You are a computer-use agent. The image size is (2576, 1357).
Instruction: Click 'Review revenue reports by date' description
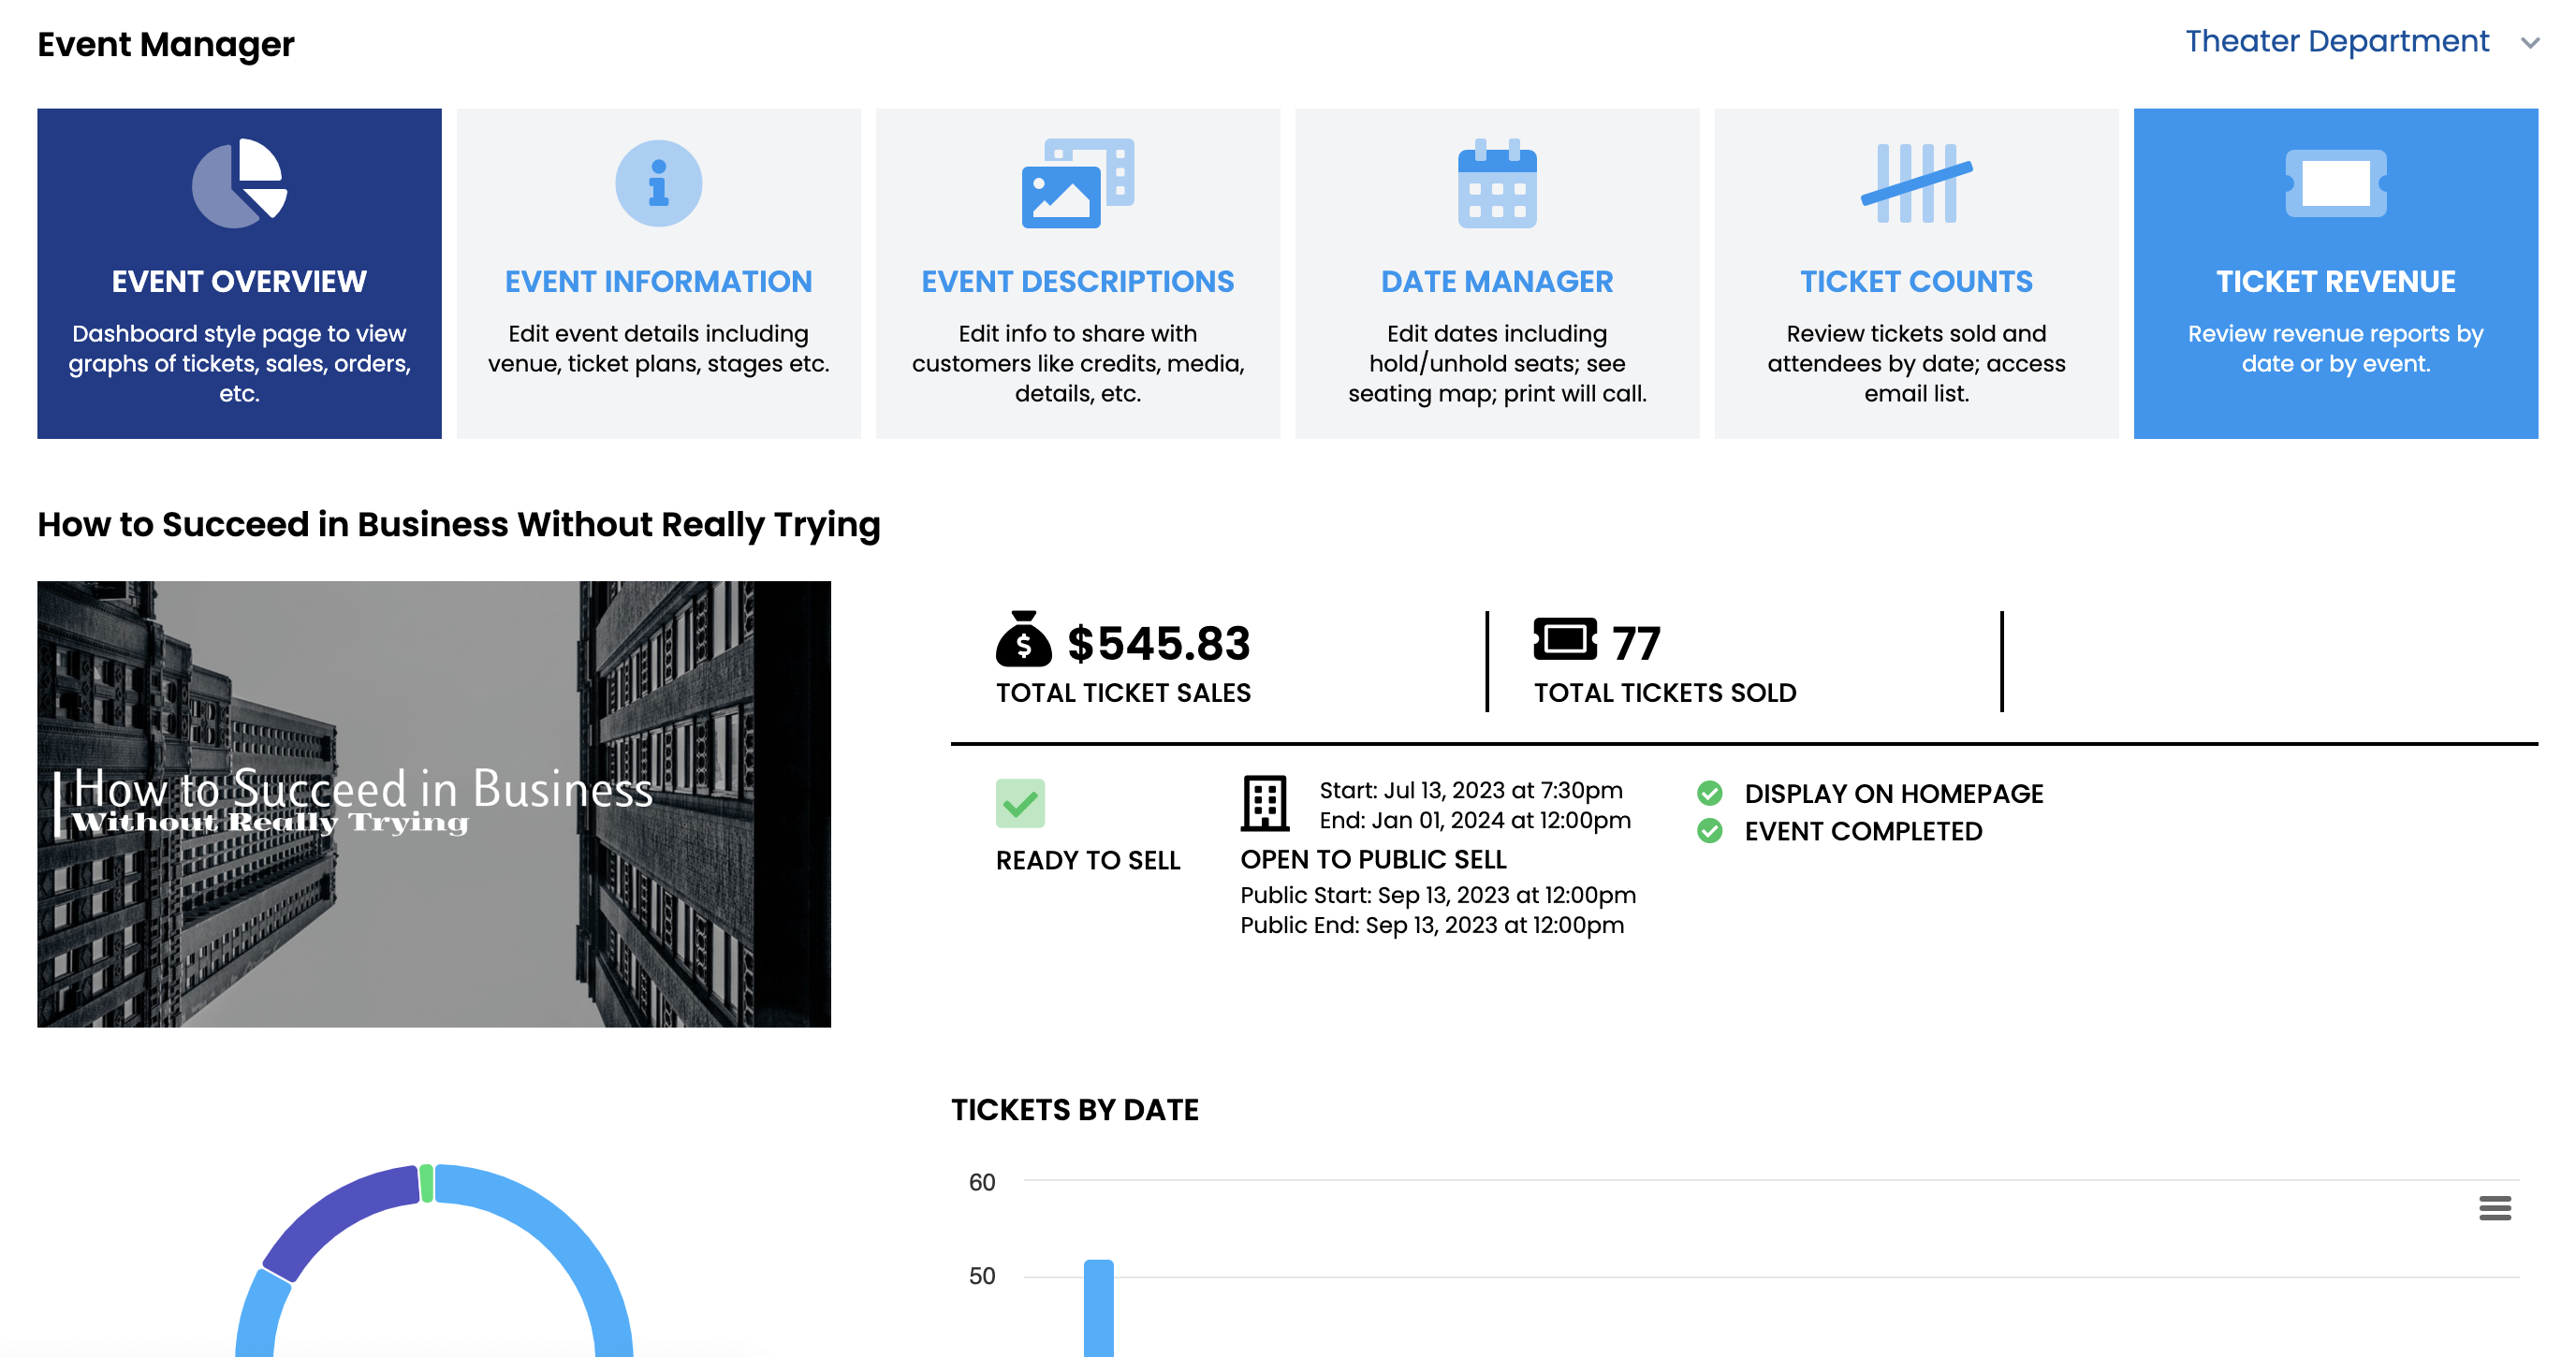tap(2335, 348)
